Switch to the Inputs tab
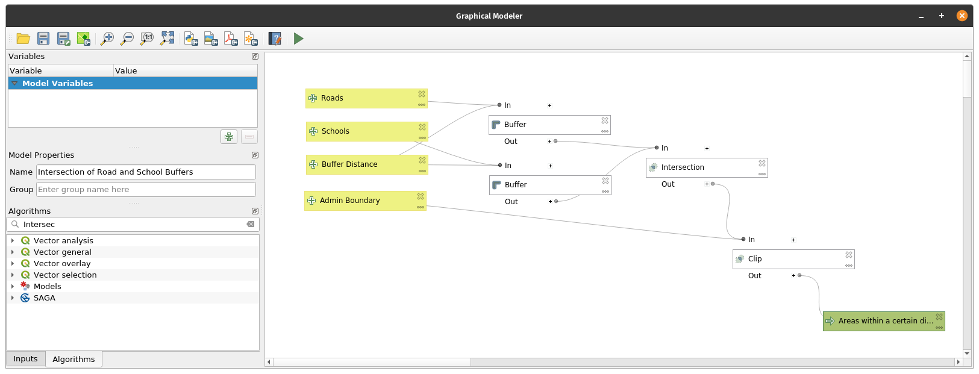The width and height of the screenshot is (979, 374). point(25,359)
